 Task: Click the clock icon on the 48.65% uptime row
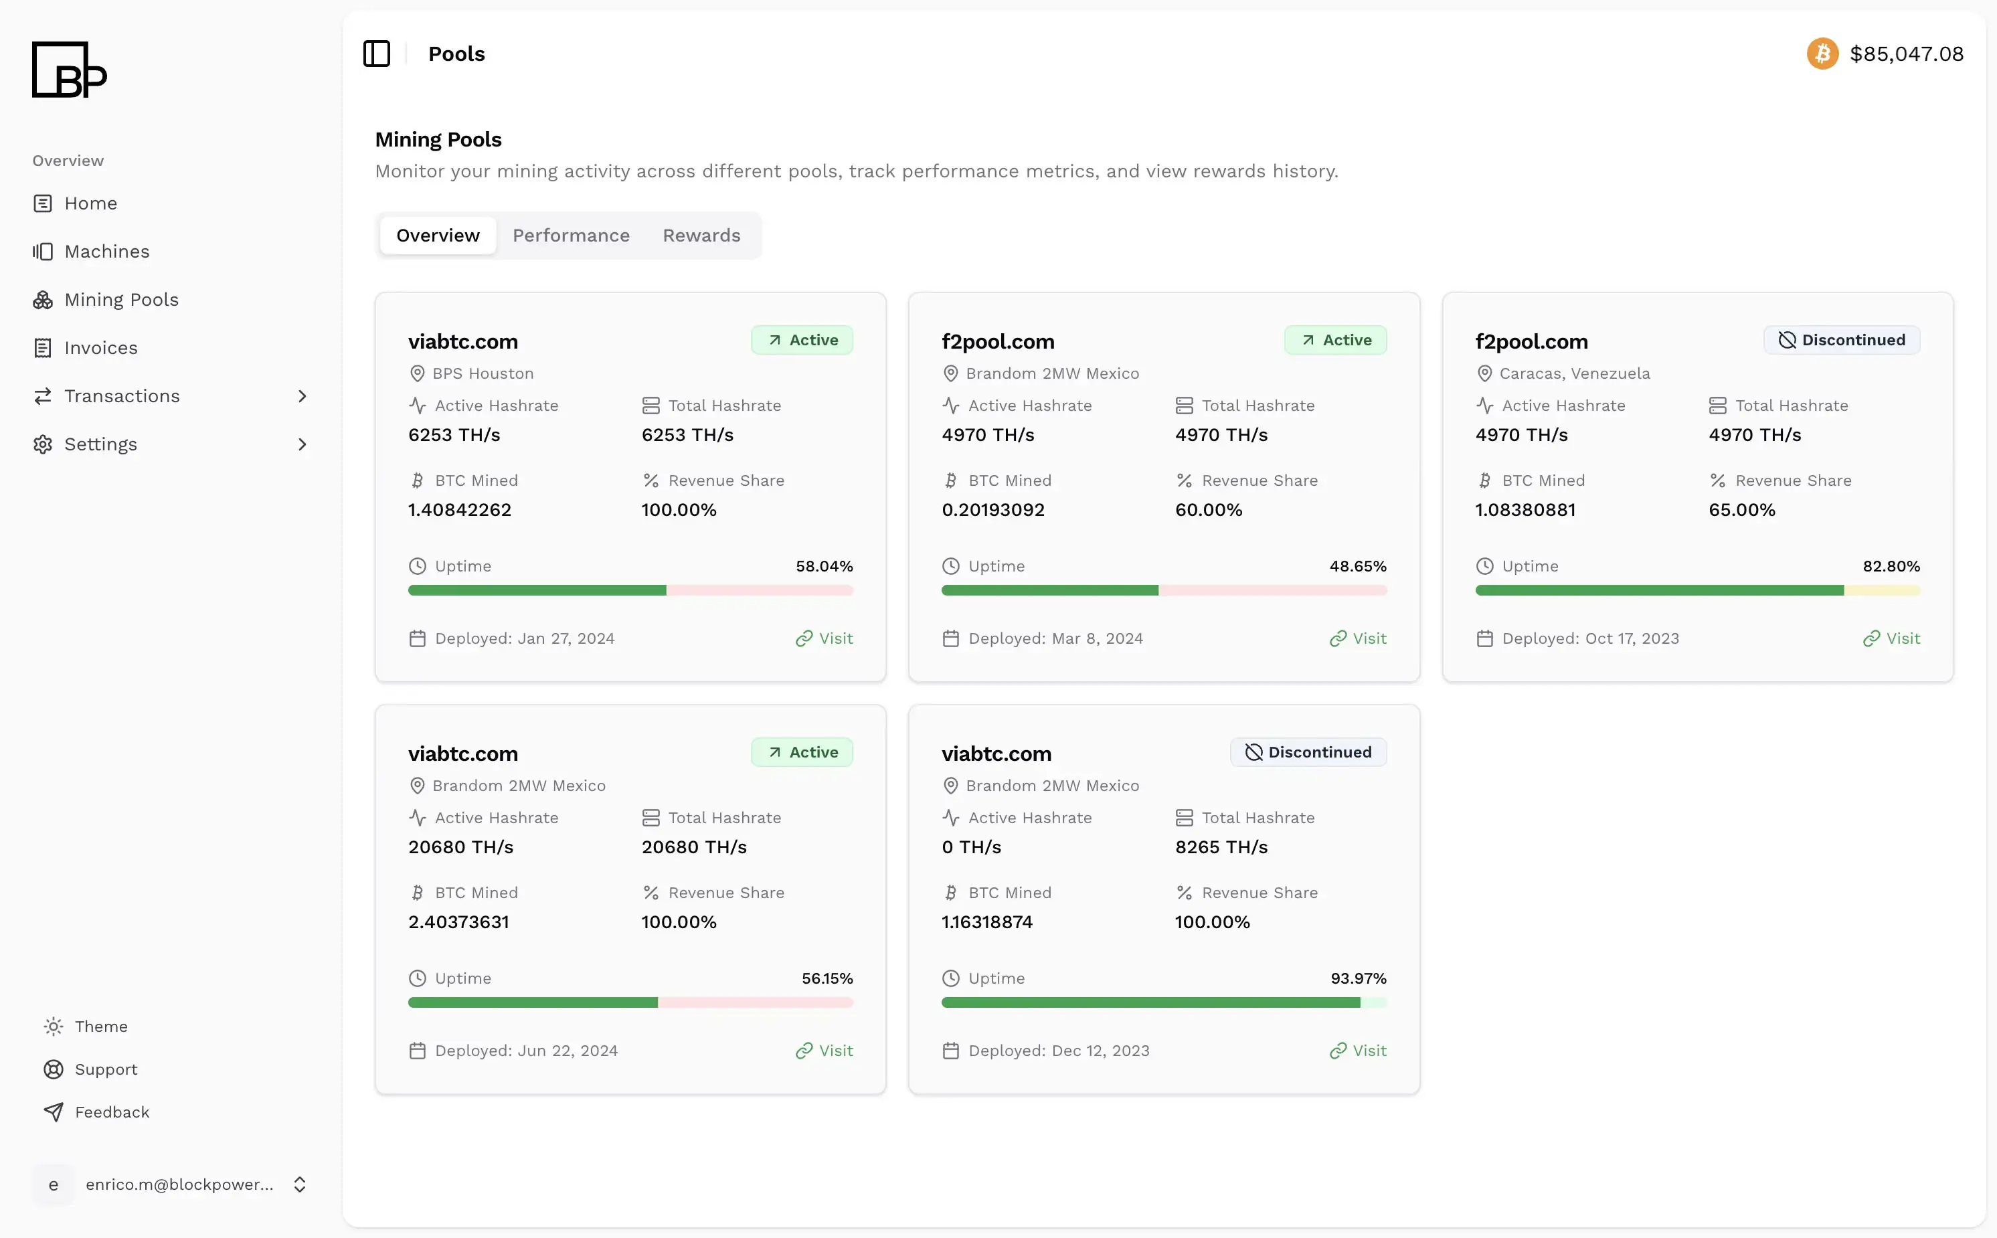pyautogui.click(x=950, y=567)
